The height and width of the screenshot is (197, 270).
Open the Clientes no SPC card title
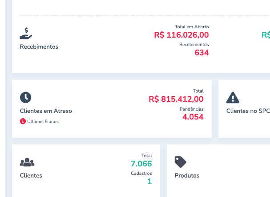pos(248,111)
